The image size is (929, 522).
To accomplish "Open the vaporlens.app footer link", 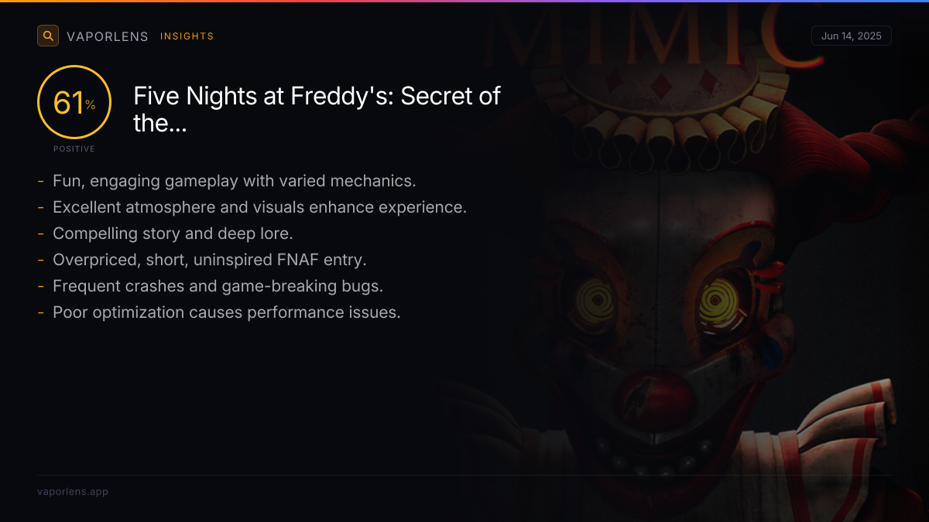I will (73, 492).
